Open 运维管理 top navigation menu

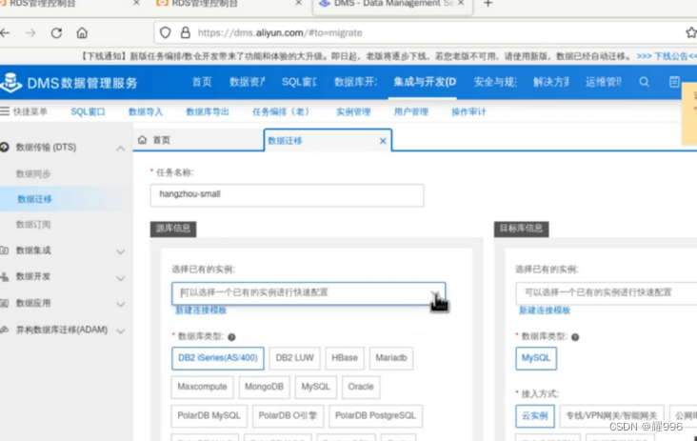604,82
